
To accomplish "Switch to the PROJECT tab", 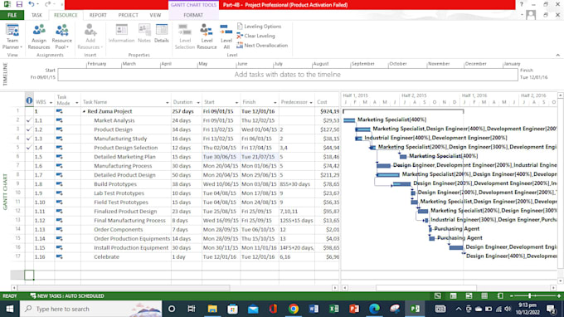I will [128, 15].
